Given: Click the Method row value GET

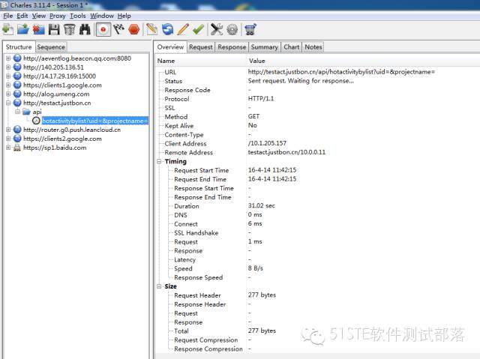Looking at the screenshot, I should 253,116.
